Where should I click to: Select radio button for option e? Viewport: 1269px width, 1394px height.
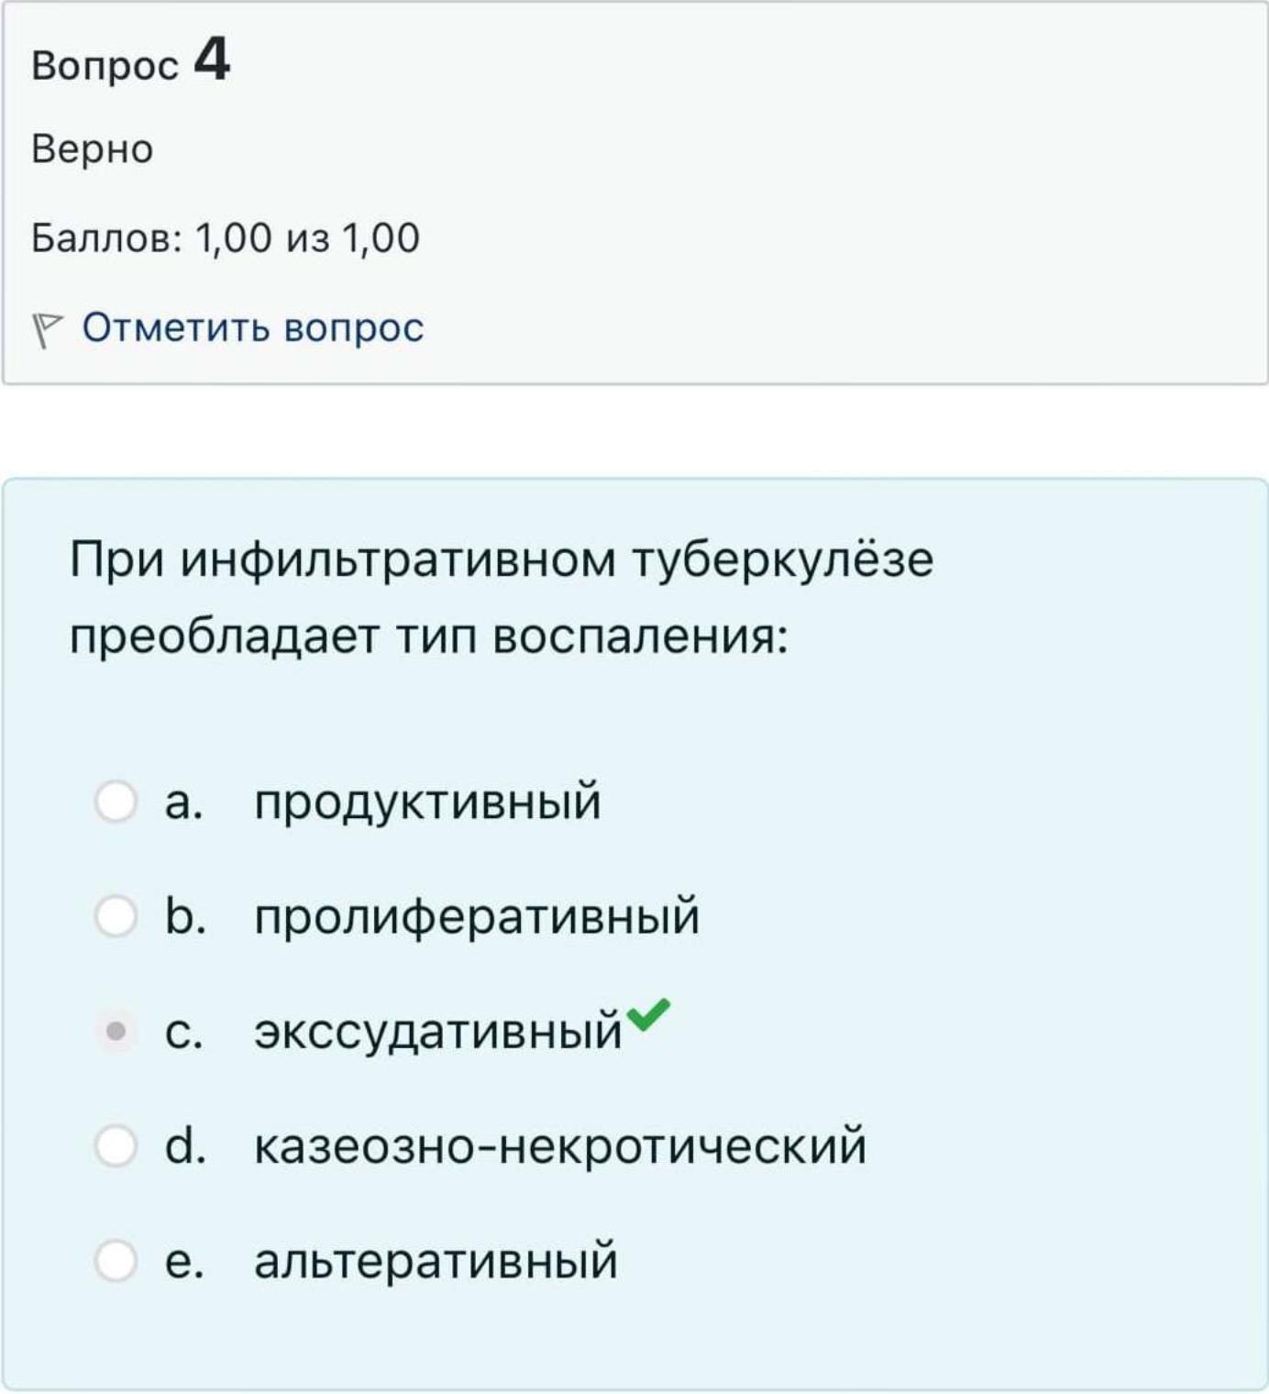coord(116,1260)
